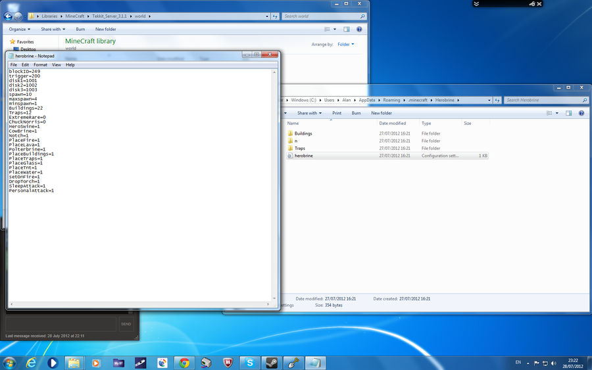Select .minecraft in the Herobrine address breadcrumb

click(x=418, y=101)
